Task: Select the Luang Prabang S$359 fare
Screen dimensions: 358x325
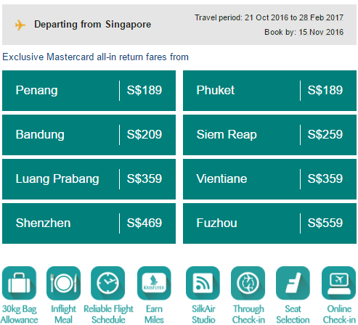Action: (89, 179)
